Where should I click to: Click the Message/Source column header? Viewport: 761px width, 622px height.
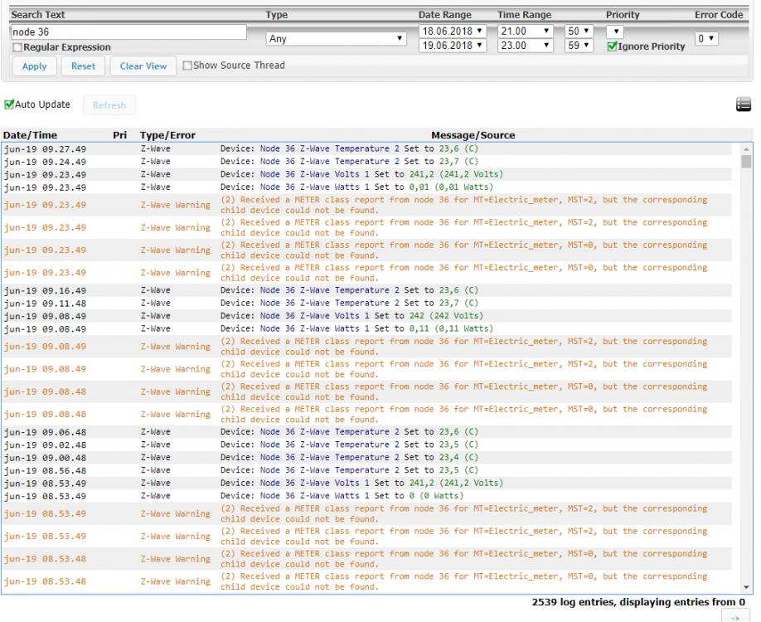pyautogui.click(x=473, y=135)
